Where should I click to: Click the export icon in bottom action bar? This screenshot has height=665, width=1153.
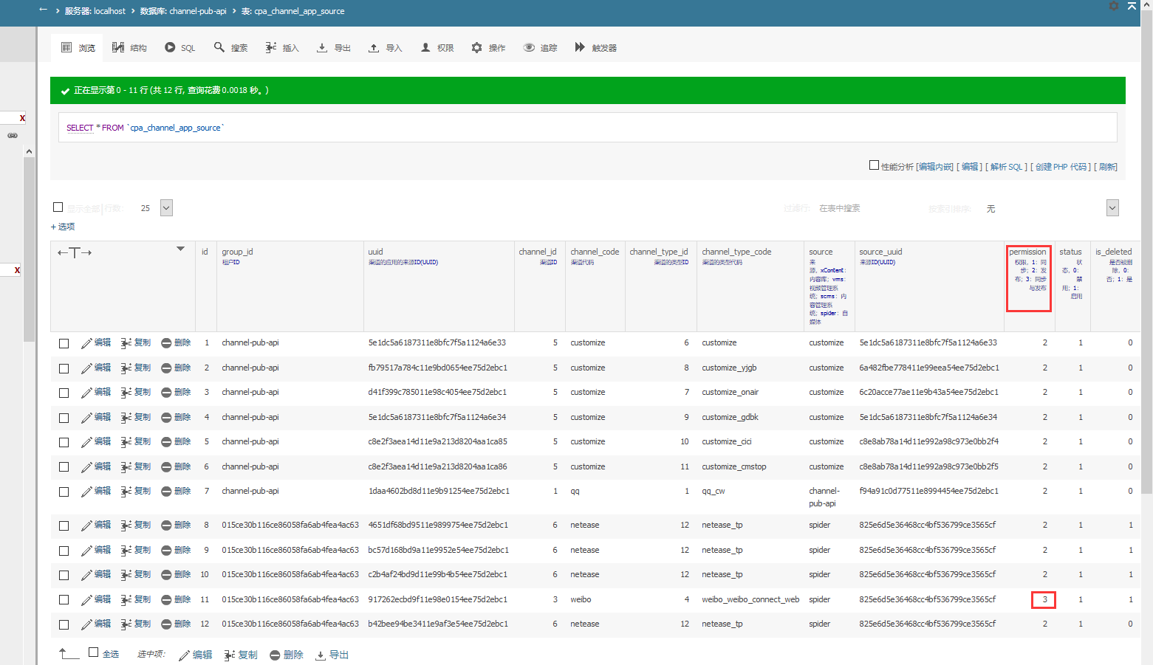(x=321, y=655)
